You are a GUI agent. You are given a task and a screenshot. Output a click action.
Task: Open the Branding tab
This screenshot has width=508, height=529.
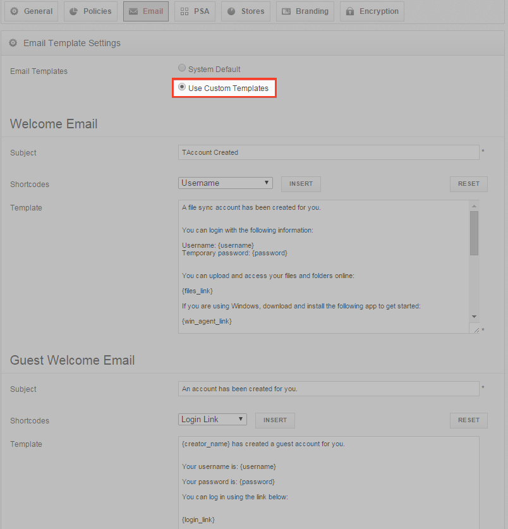305,11
